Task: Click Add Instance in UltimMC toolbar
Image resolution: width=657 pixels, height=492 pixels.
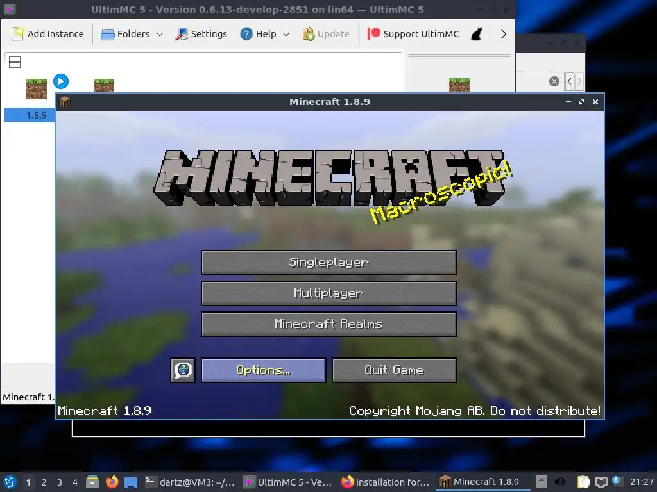Action: click(47, 34)
